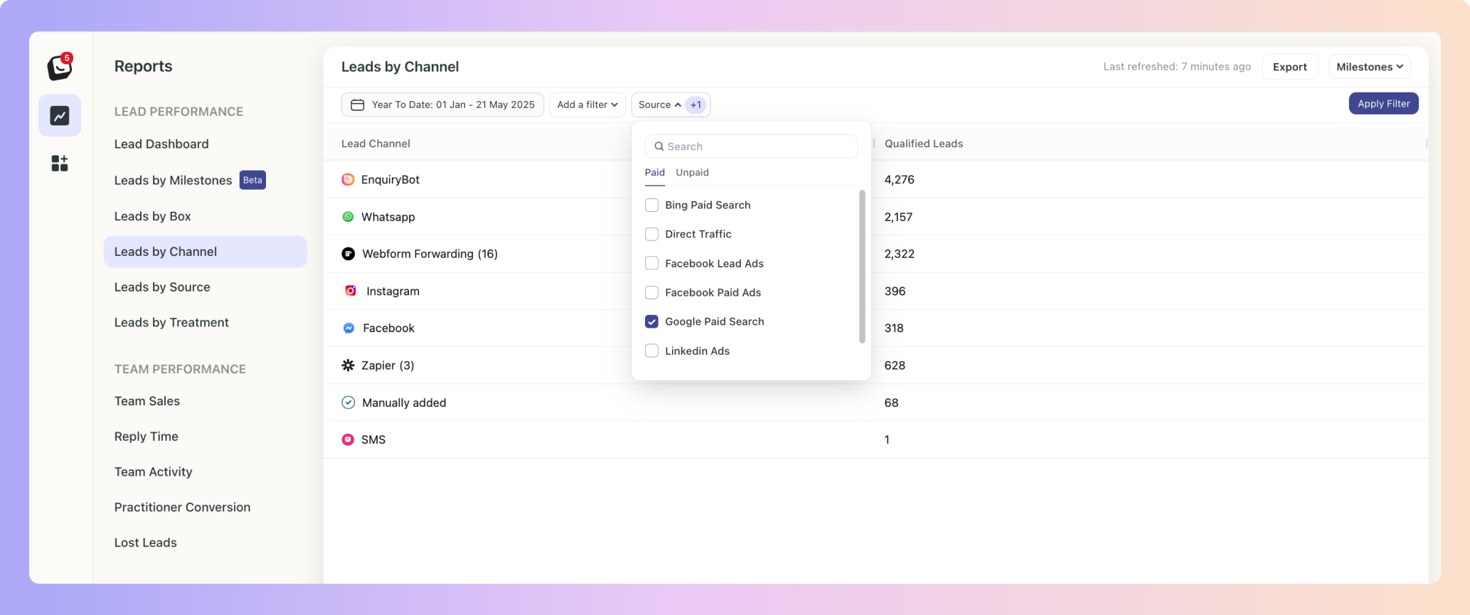
Task: Open Lead Dashboard report
Action: [x=161, y=144]
